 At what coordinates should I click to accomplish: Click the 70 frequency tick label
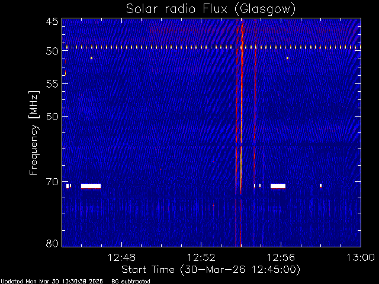(x=52, y=182)
